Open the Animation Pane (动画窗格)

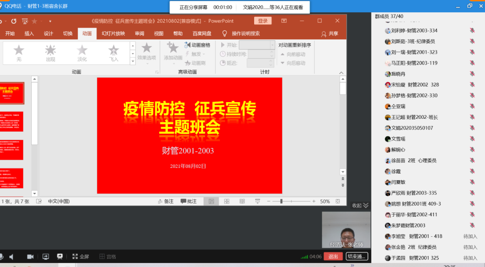click(198, 45)
